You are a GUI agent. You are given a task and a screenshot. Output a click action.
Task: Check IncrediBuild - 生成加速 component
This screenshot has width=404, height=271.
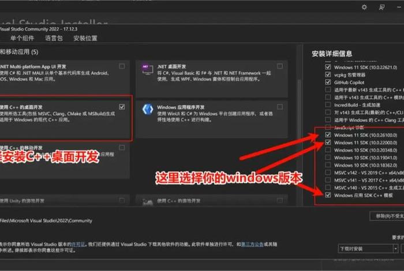tap(328, 105)
